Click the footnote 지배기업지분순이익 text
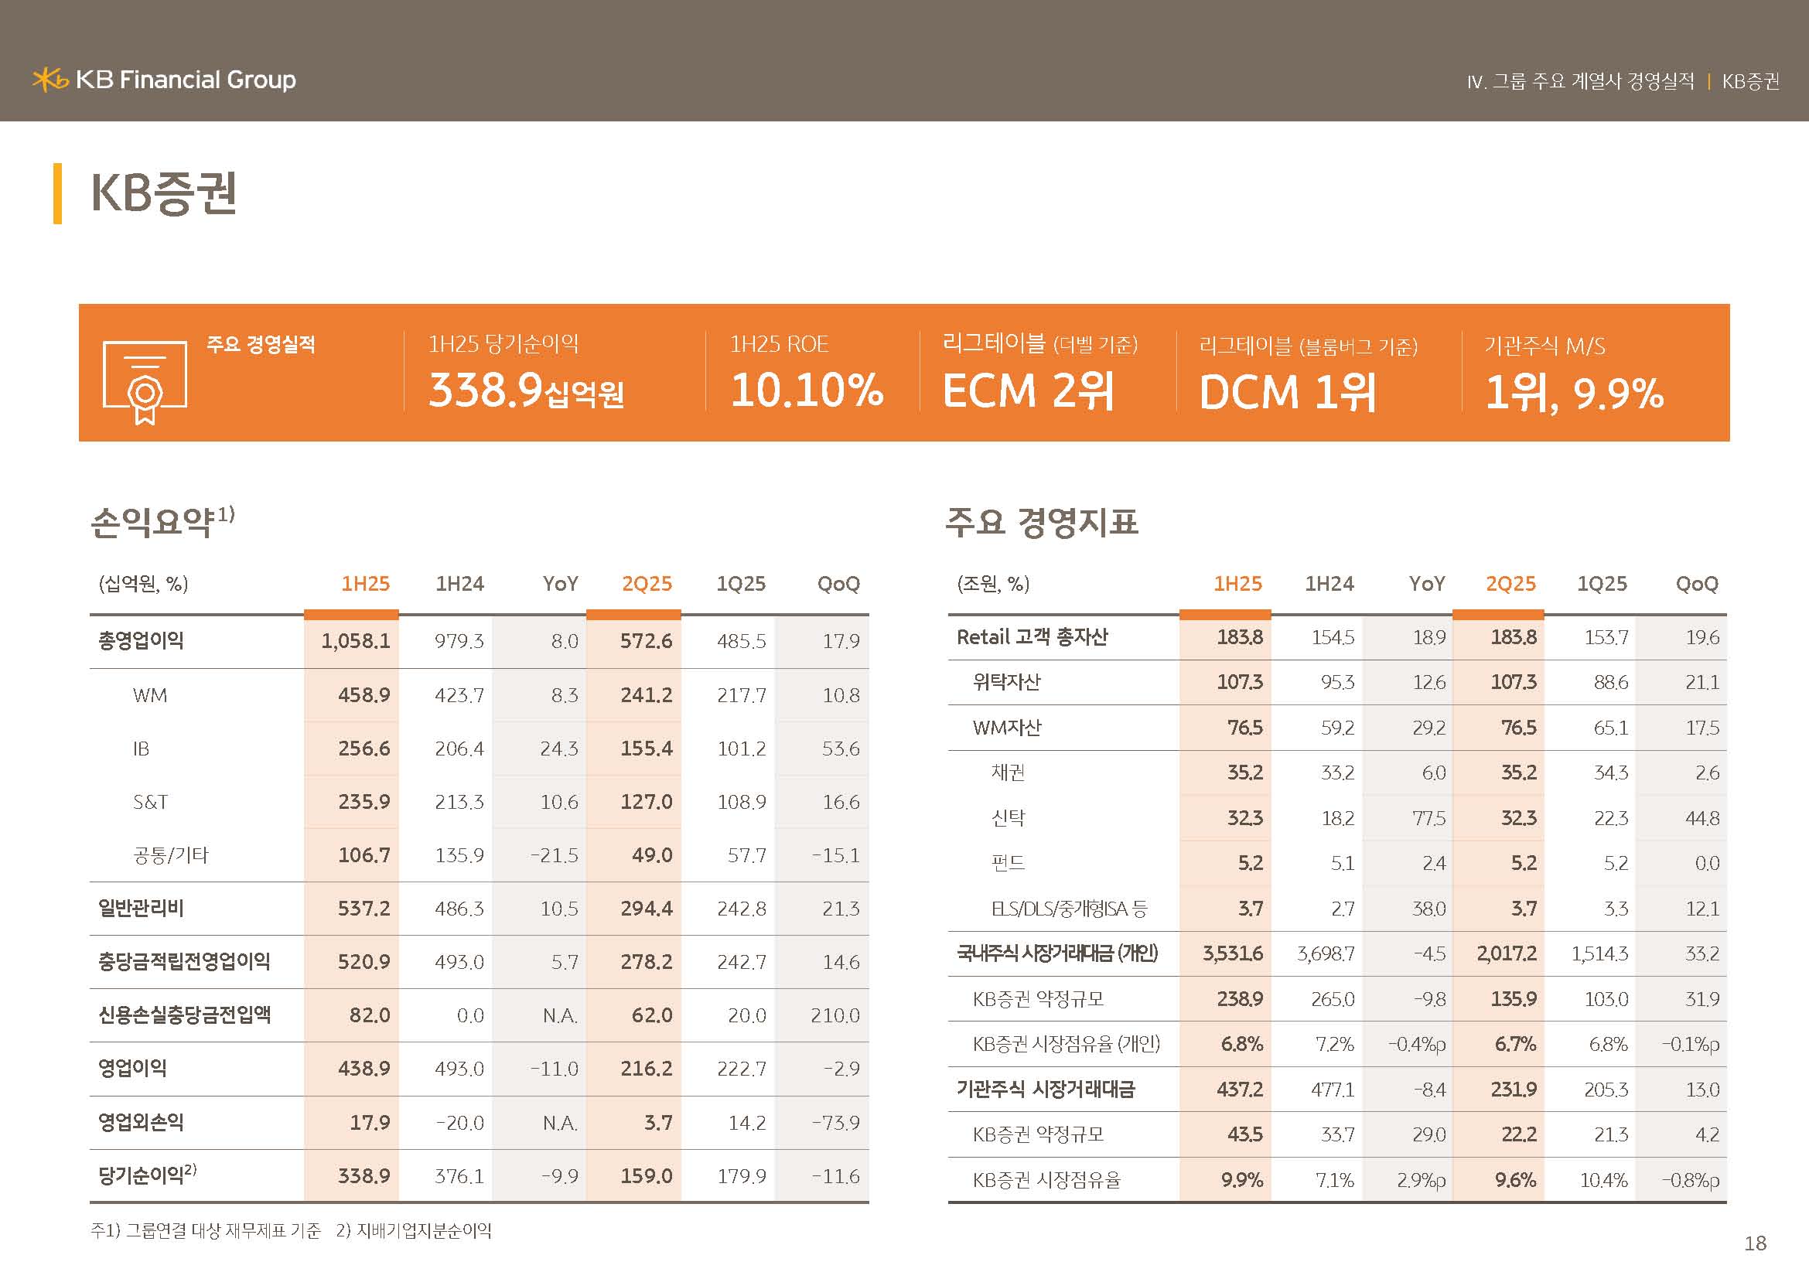The image size is (1809, 1279). 423,1230
